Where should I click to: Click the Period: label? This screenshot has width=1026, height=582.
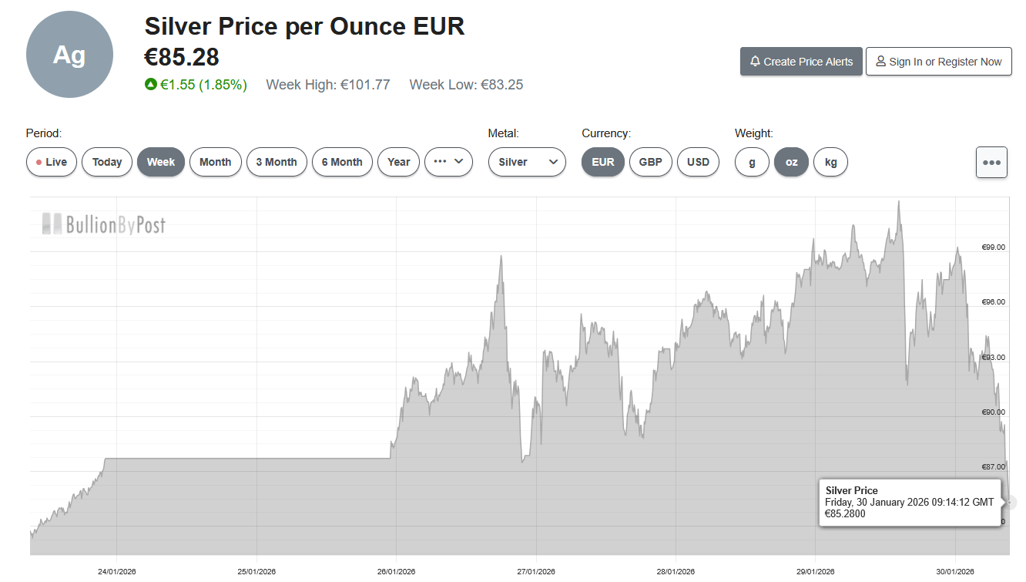click(x=44, y=133)
